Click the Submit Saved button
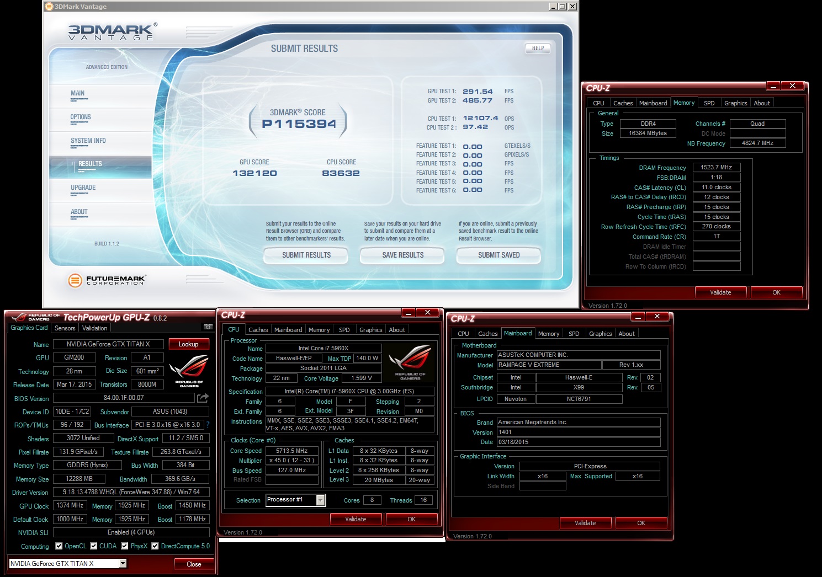 pos(499,255)
